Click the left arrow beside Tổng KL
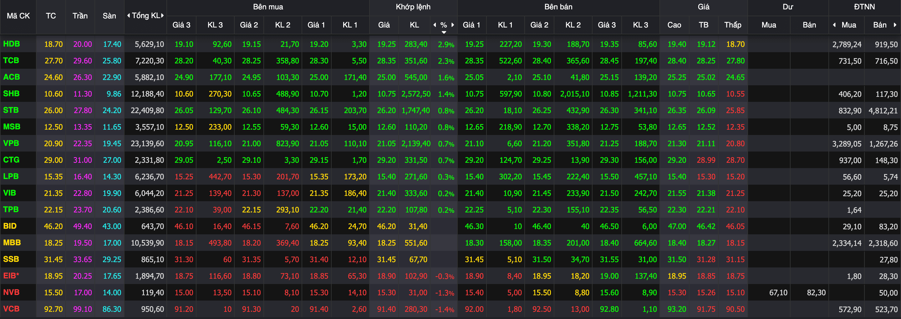Screen dimensions: 901x319 (129, 16)
